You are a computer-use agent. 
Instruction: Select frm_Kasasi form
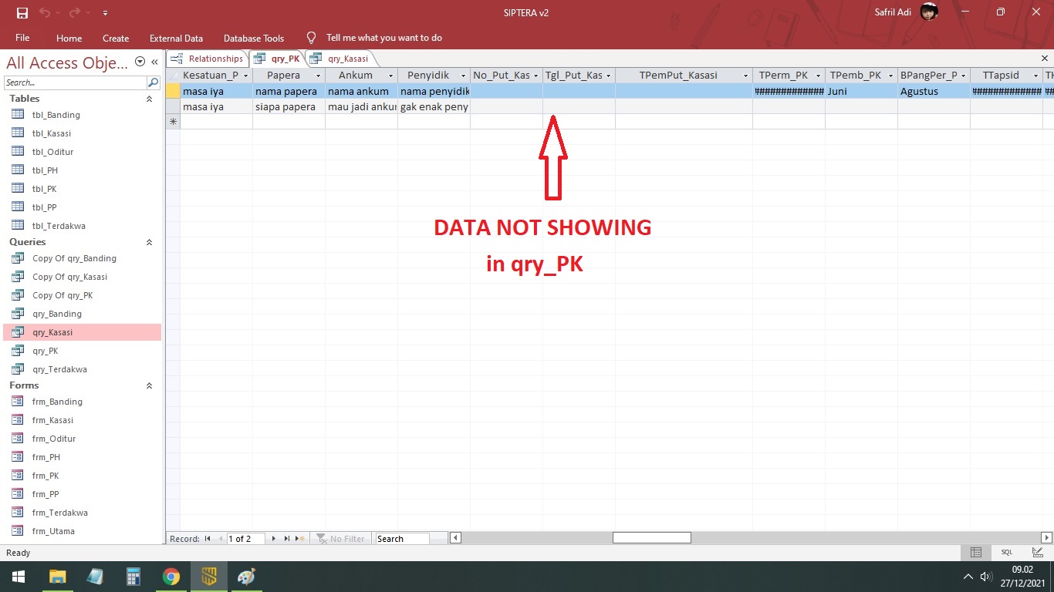(82, 420)
